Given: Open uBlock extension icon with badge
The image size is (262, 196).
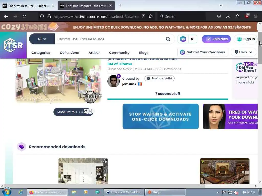Looking at the screenshot, I should pyautogui.click(x=247, y=16).
